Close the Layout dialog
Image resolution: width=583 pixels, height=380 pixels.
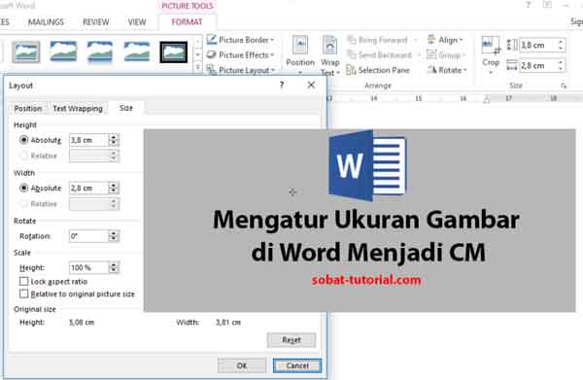tap(311, 86)
